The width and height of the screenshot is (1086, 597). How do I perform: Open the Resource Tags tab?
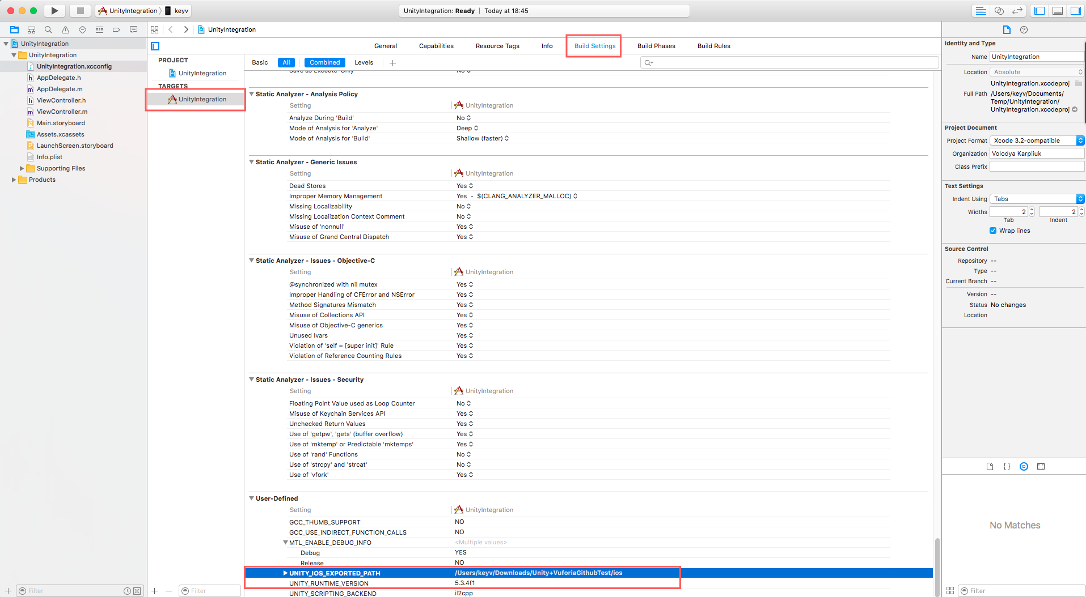(497, 46)
